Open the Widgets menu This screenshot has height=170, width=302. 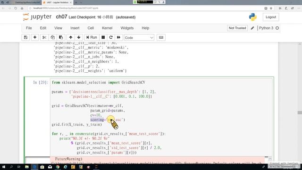[x=127, y=28]
